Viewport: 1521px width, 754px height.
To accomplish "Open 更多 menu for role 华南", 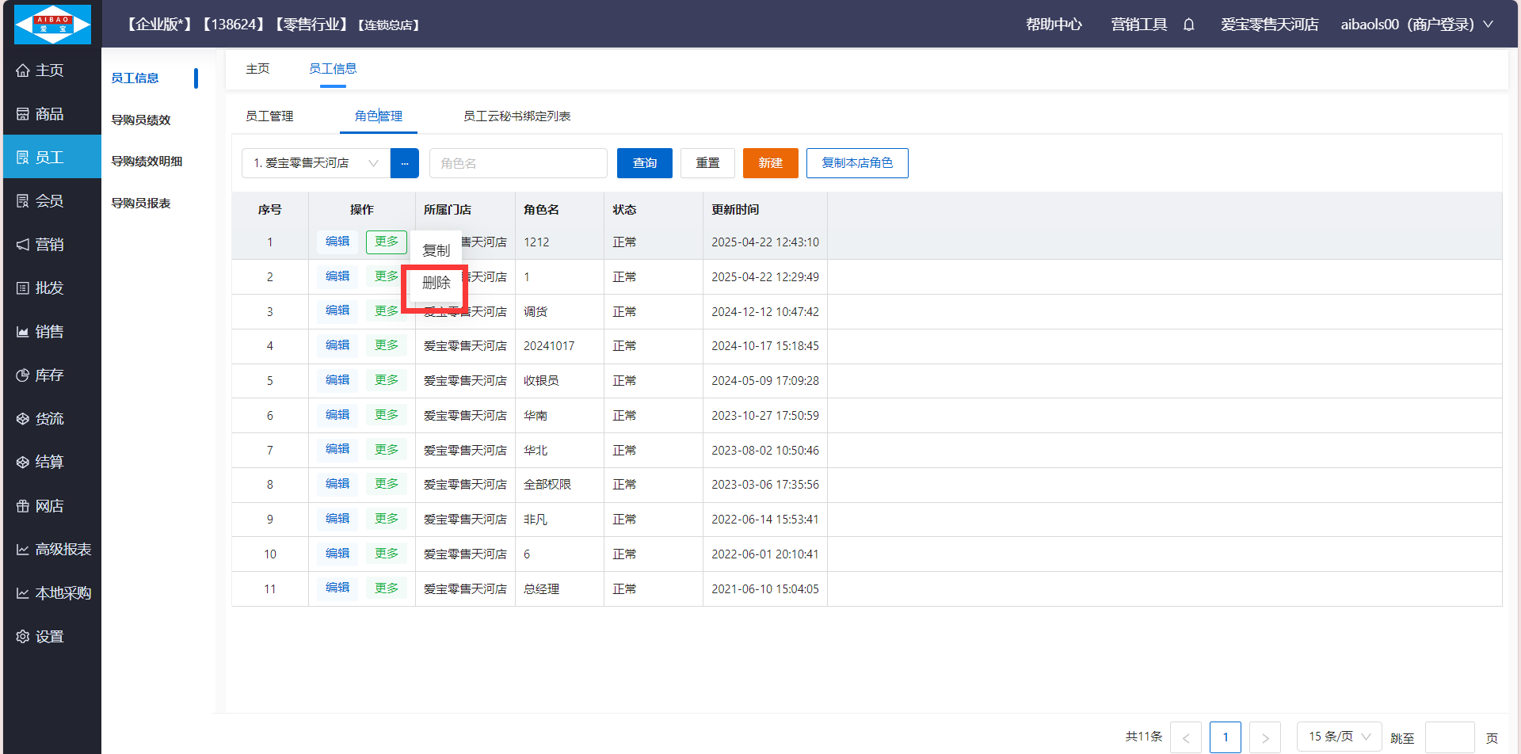I will click(x=387, y=415).
